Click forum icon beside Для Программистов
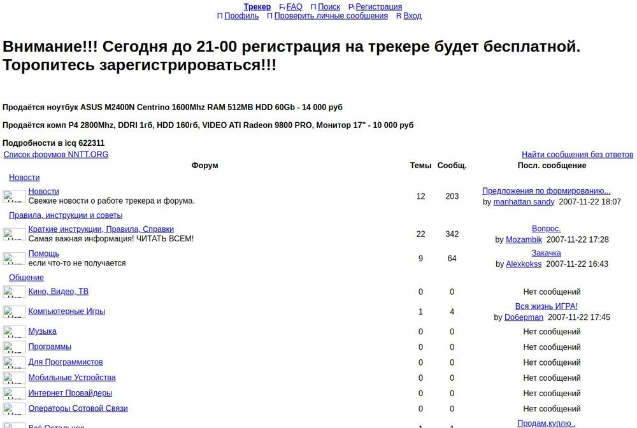Screen dimensions: 637x428 15,362
